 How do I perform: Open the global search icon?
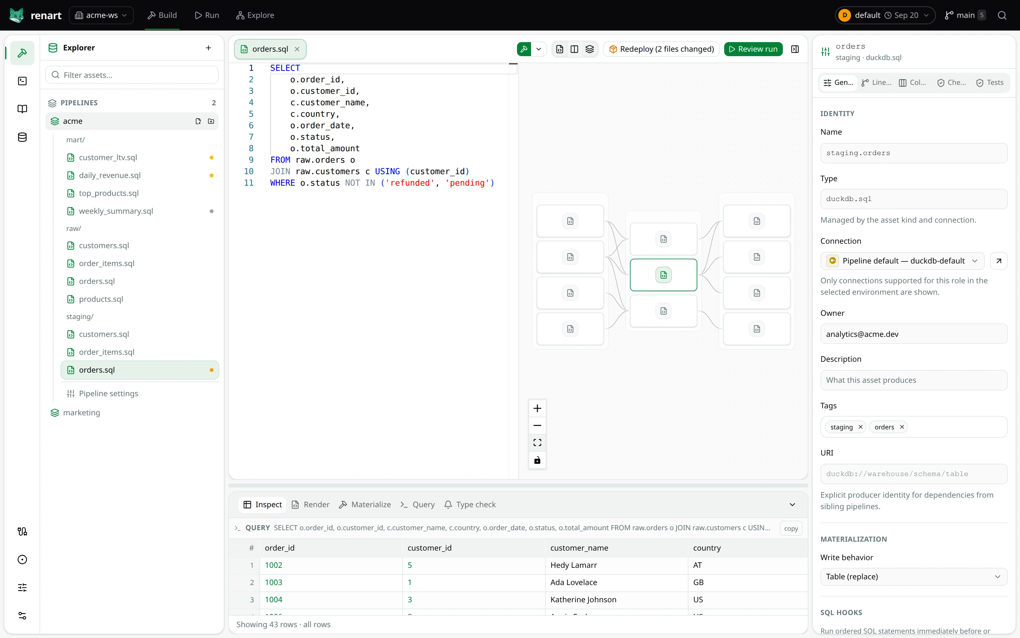[1002, 15]
